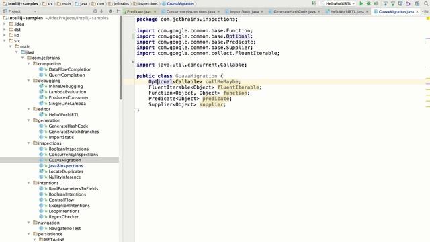Collapse the src folder
This screenshot has width=430, height=242.
coord(5,41)
